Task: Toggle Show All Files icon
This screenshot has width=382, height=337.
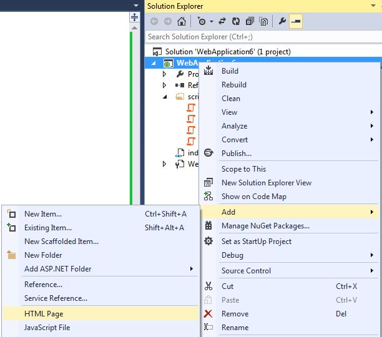Action: [263, 21]
